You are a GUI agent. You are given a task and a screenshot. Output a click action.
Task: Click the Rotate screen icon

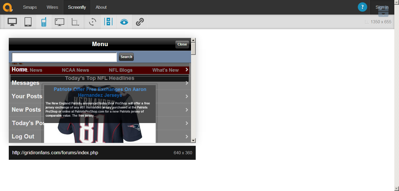93,22
